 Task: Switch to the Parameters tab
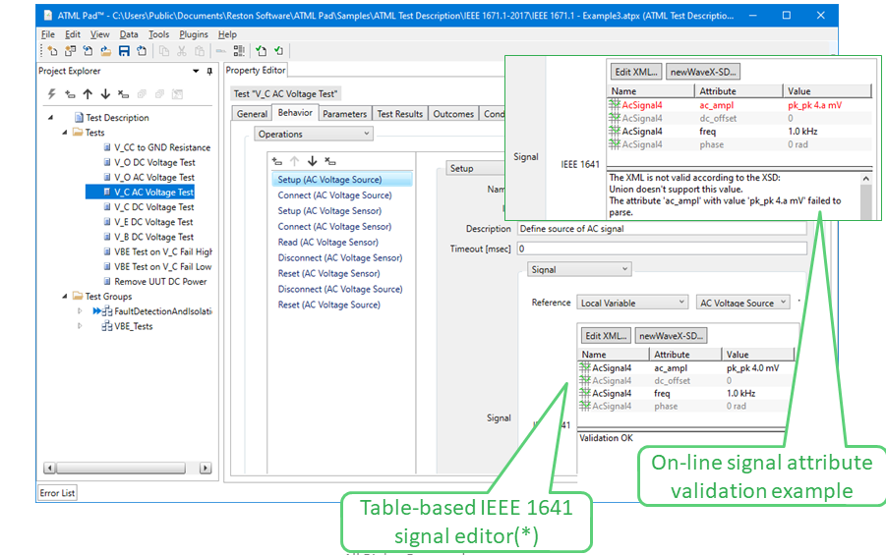click(x=345, y=114)
